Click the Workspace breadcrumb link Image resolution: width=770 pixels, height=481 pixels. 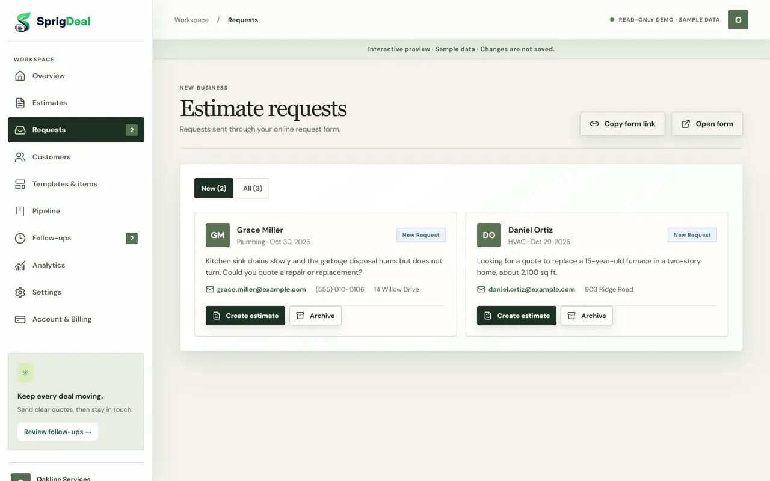(x=191, y=20)
